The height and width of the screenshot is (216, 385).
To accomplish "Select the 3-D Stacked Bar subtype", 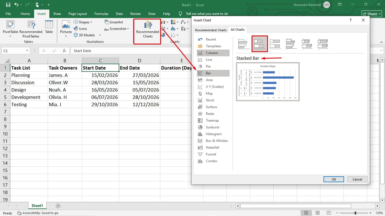I will [307, 44].
